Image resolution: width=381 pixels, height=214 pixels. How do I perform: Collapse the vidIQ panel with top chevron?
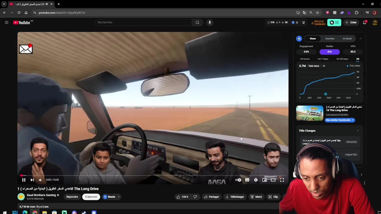360,39
